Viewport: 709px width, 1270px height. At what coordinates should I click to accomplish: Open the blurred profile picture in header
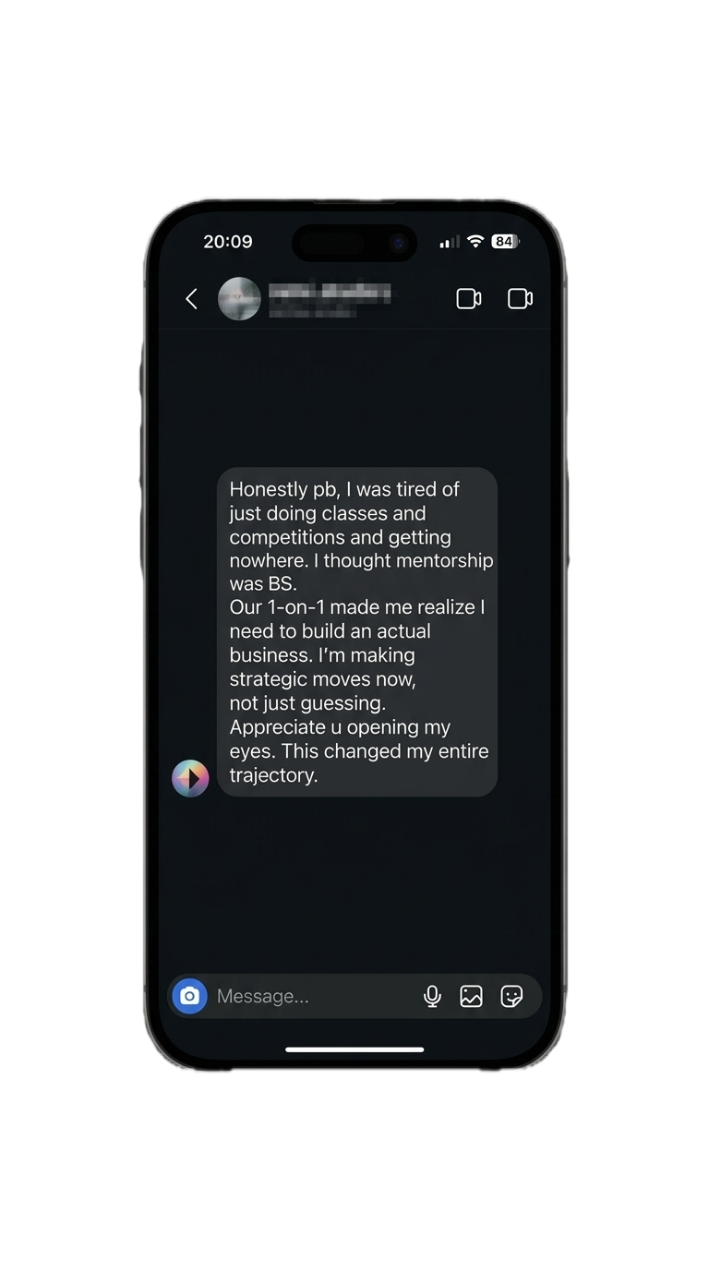pos(239,299)
